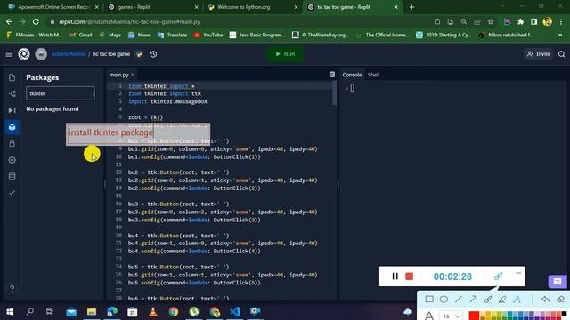Run the tic tac toe program
This screenshot has height=320, width=570.
(285, 54)
